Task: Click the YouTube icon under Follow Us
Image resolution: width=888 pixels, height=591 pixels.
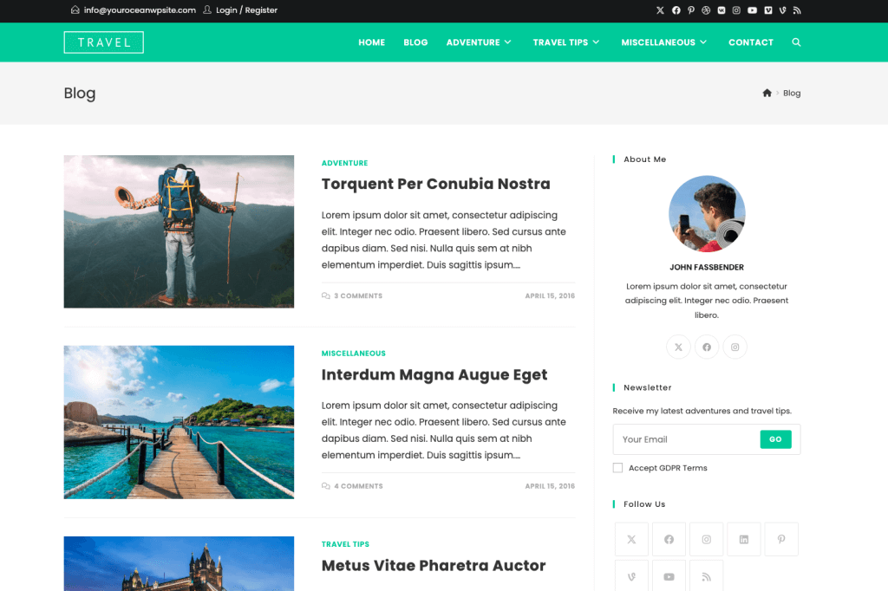Action: (x=669, y=577)
